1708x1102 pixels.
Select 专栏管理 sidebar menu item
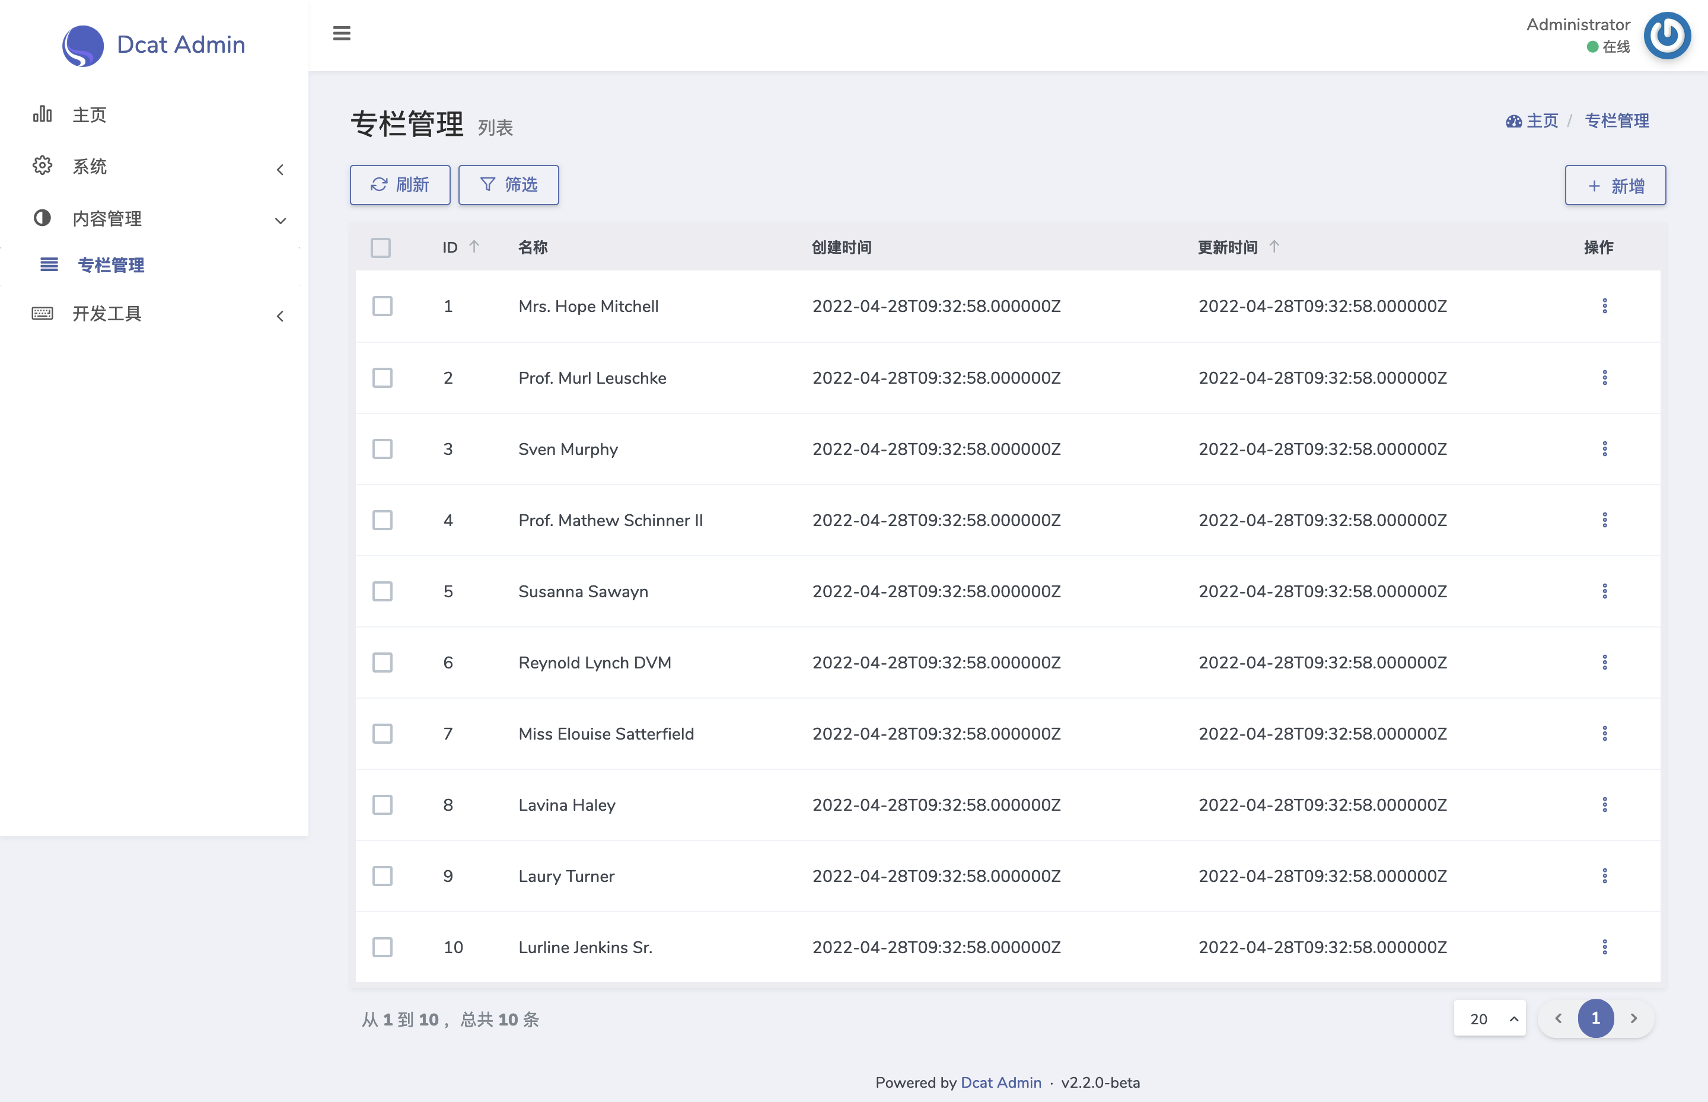pos(111,265)
